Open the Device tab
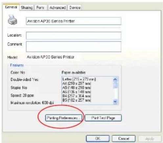 pyautogui.click(x=75, y=8)
